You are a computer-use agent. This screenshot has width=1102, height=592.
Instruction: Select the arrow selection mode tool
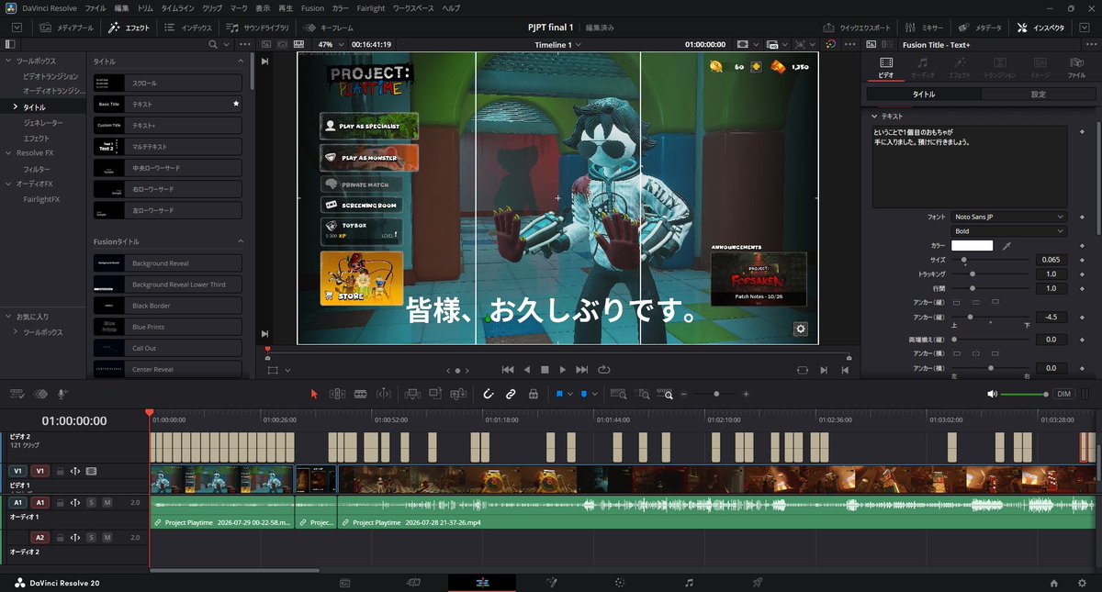pos(314,394)
